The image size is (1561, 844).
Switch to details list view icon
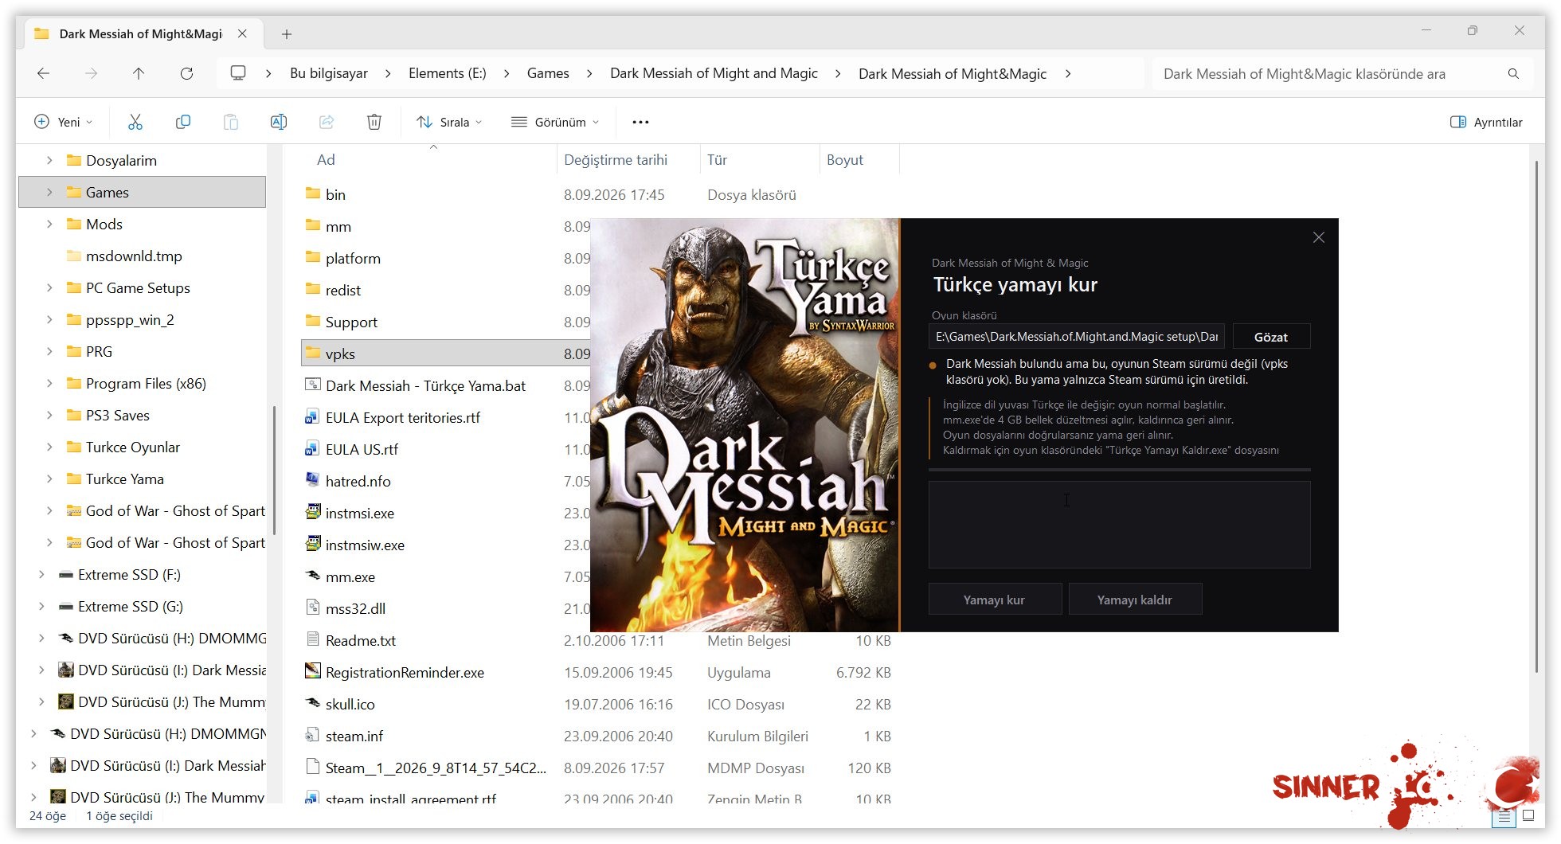pyautogui.click(x=1504, y=816)
